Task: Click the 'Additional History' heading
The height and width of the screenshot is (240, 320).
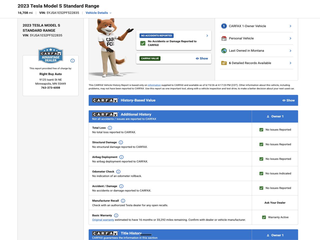Action: pos(136,114)
